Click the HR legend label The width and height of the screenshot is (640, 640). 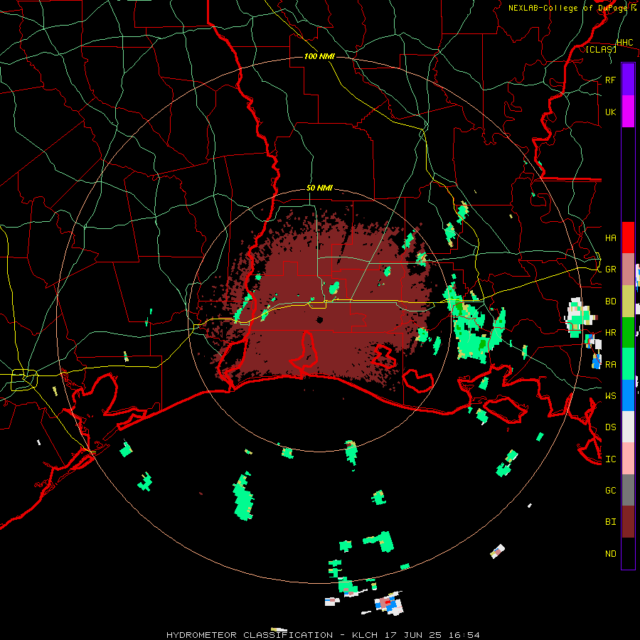pyautogui.click(x=610, y=333)
